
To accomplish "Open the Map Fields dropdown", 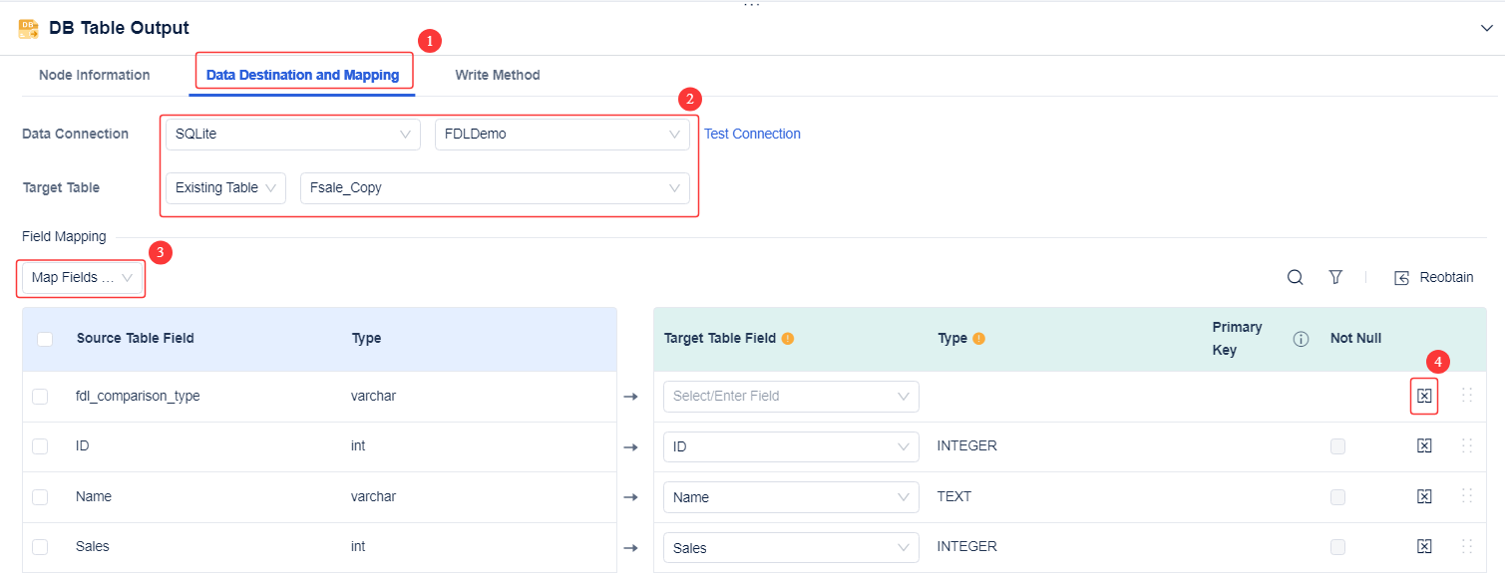I will tap(82, 278).
